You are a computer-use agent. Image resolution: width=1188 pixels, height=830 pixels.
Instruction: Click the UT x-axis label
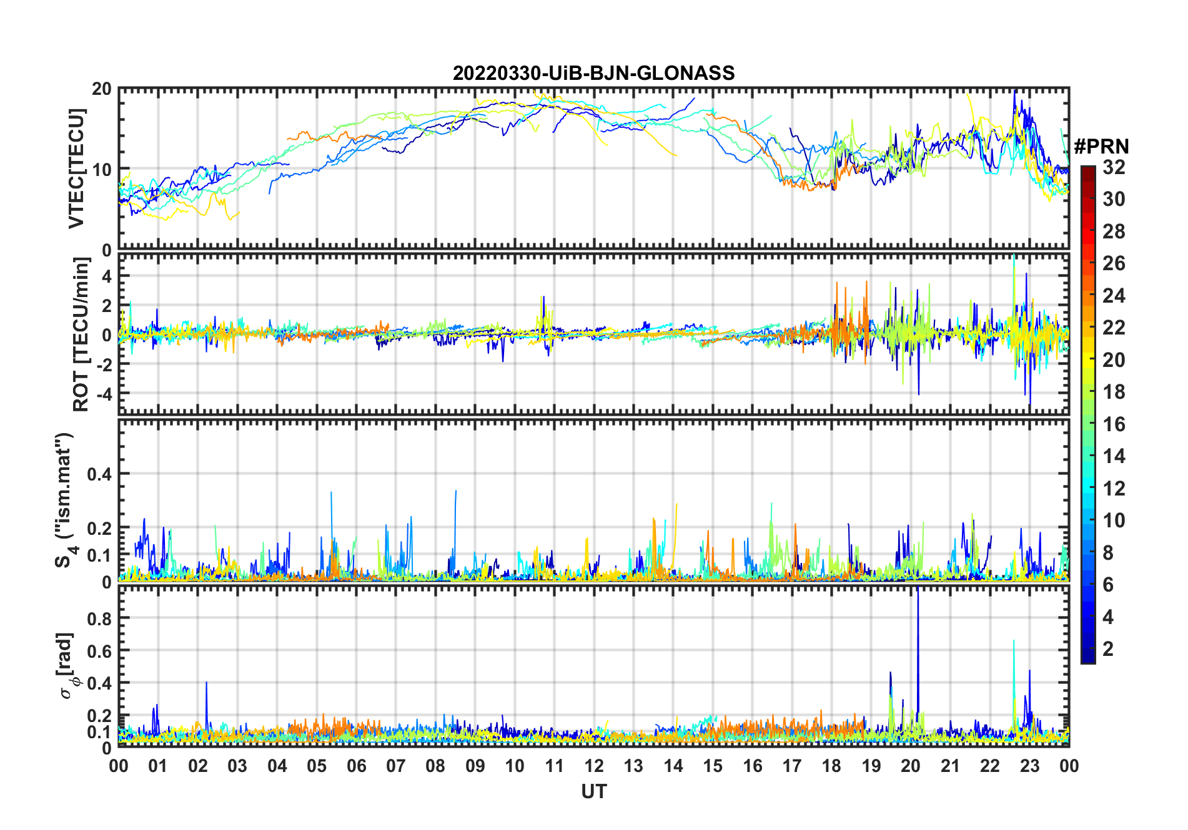click(x=593, y=792)
